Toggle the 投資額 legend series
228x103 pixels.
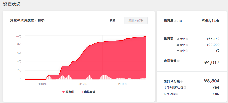68,92
